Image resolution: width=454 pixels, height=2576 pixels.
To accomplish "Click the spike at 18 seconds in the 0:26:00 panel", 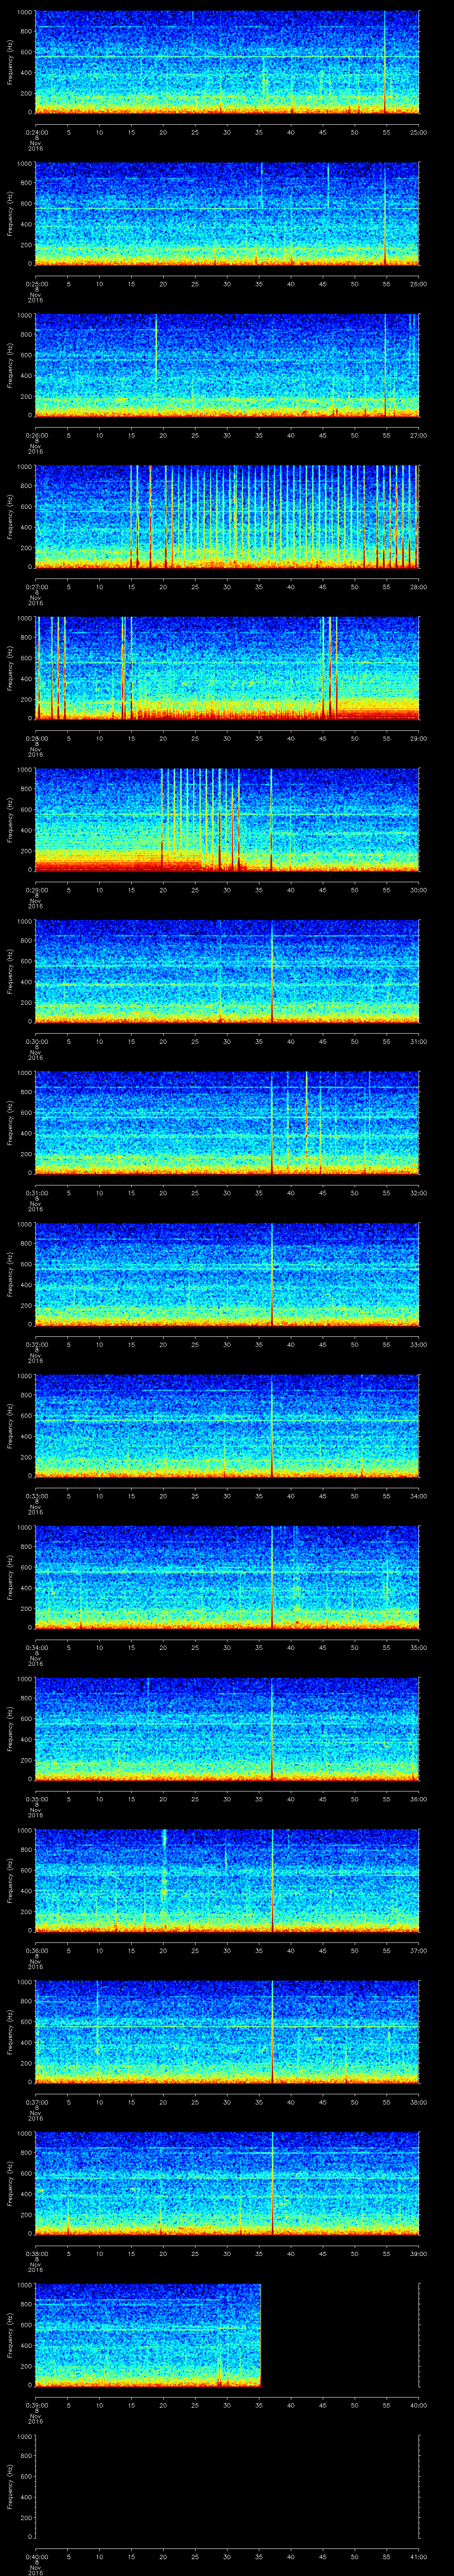I will point(156,345).
